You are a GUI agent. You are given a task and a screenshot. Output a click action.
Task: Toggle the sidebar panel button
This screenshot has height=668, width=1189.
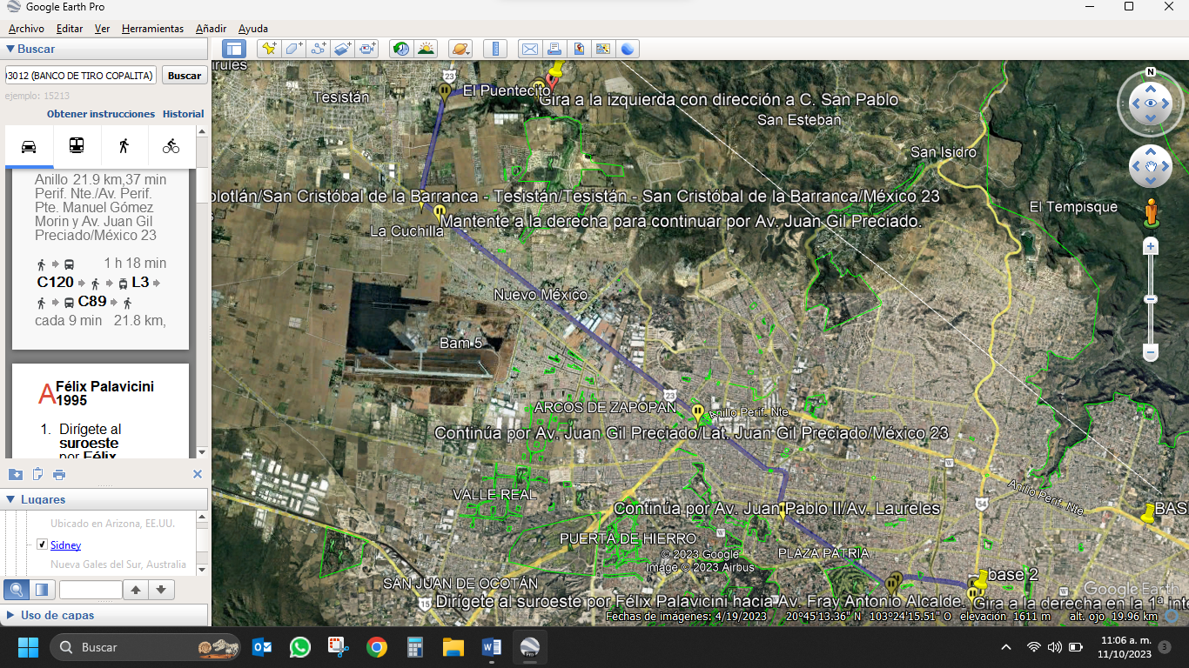tap(234, 49)
